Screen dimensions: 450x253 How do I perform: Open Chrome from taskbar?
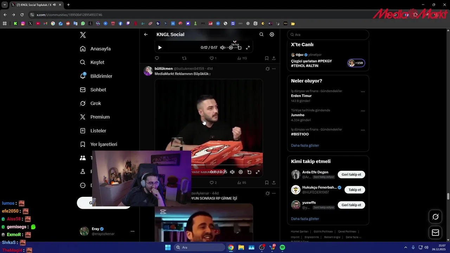pos(231,247)
